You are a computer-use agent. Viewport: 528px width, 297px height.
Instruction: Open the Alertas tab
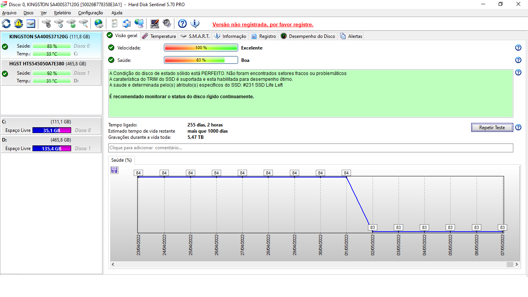[351, 36]
